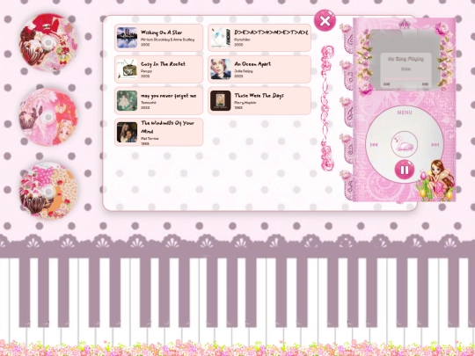Viewport: 475px width, 356px height.
Task: Click artist name 'Miriam Stockley & Anne Dudley'
Action: click(167, 40)
